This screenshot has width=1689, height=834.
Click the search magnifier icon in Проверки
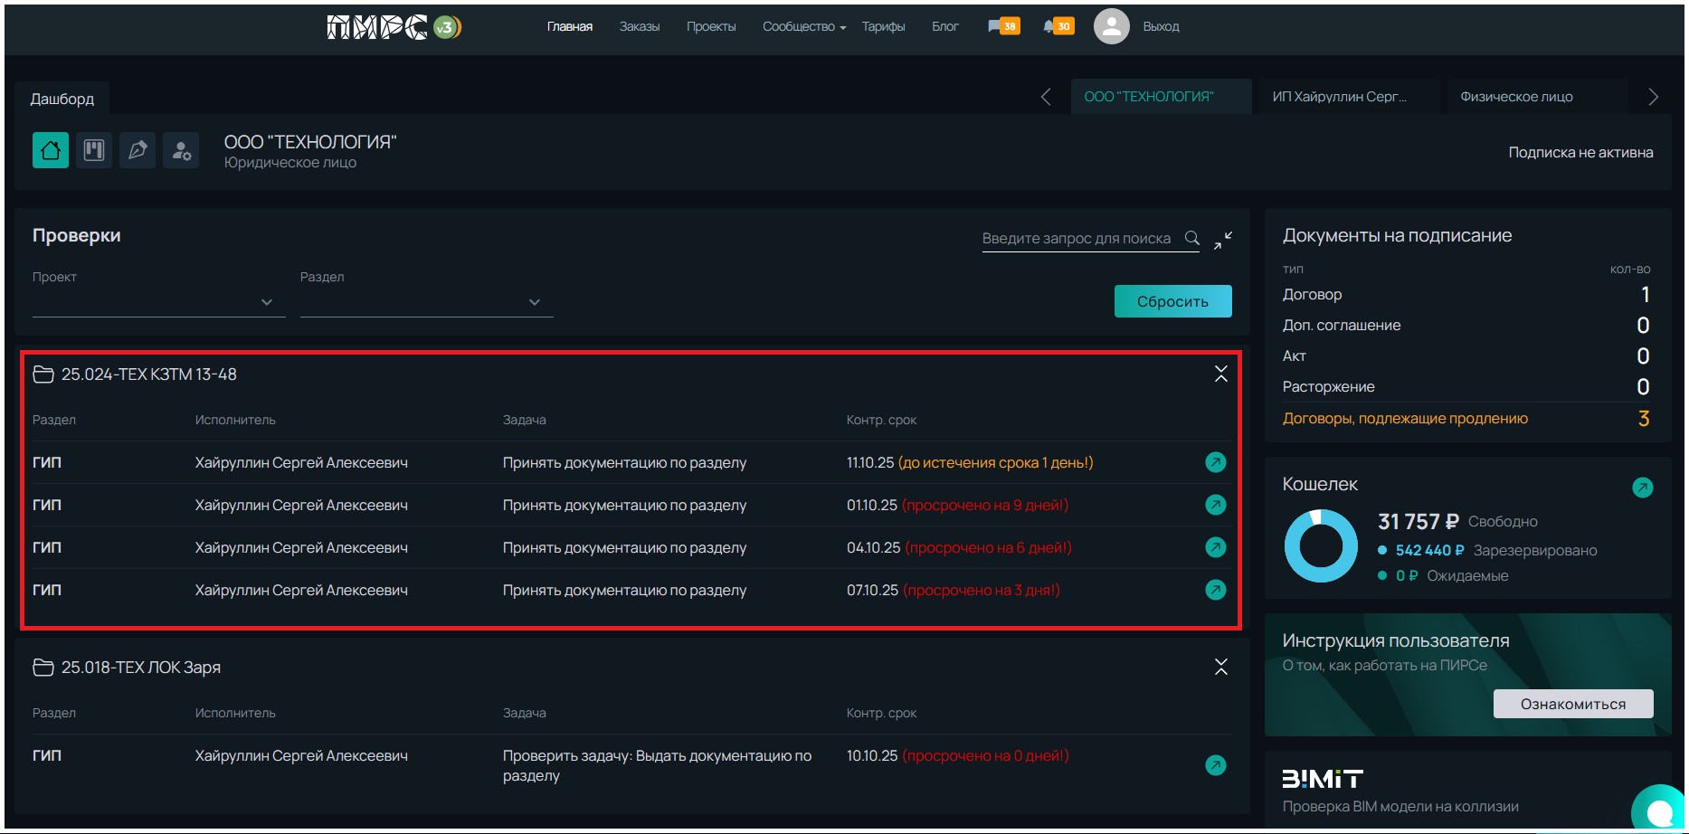click(1192, 238)
